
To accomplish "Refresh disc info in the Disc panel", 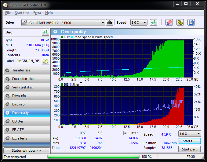I will 45,32.
